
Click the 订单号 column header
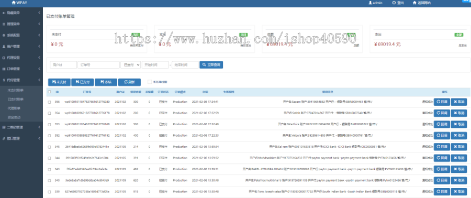pyautogui.click(x=86, y=92)
